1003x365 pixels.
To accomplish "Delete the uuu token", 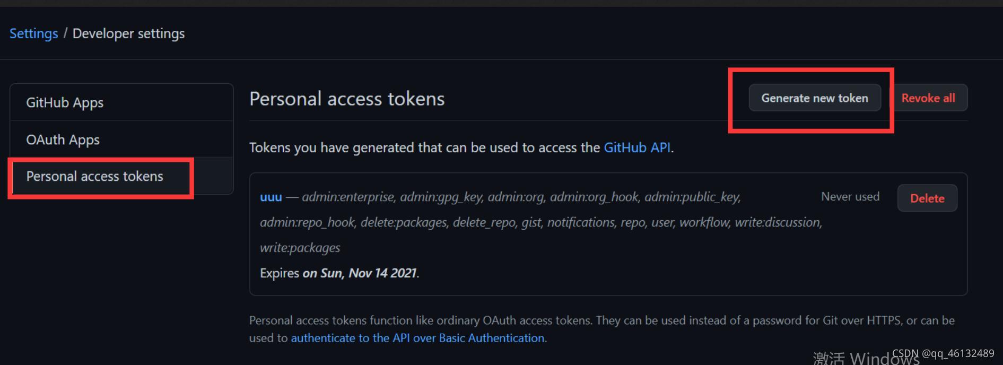I will click(927, 198).
